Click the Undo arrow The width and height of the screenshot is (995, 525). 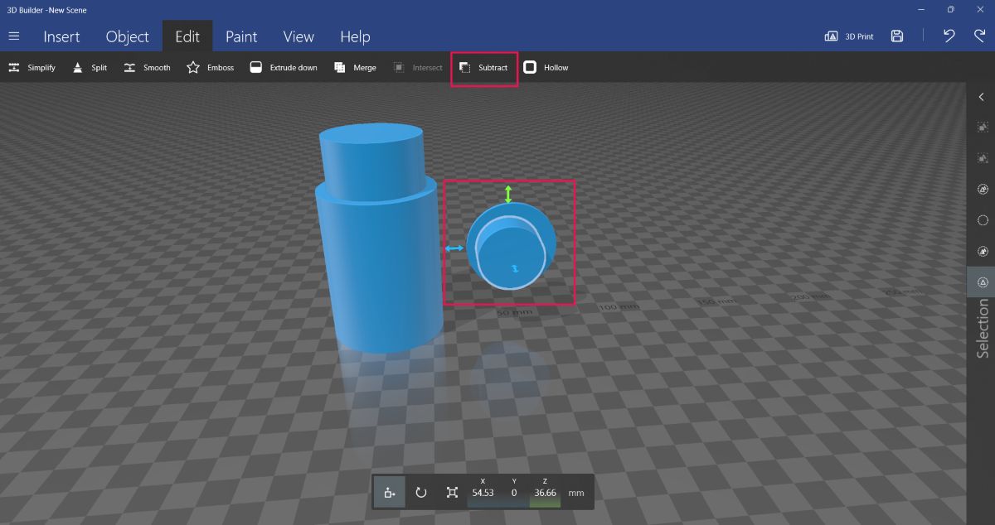950,36
